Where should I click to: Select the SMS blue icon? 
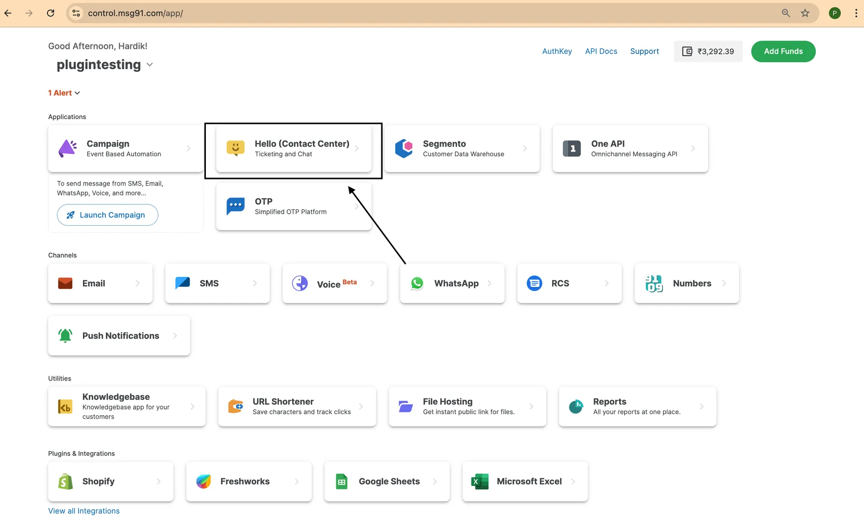pos(183,283)
